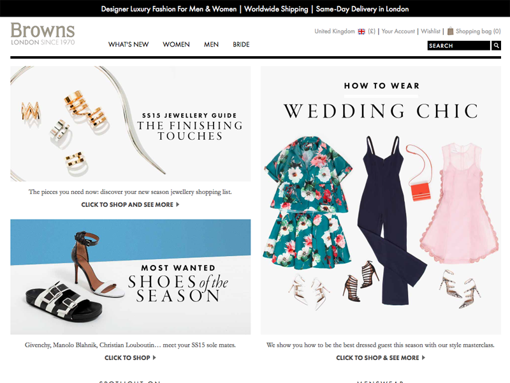Click the arrow next to 'Click to shop'
The width and height of the screenshot is (510, 383).
pyautogui.click(x=154, y=357)
